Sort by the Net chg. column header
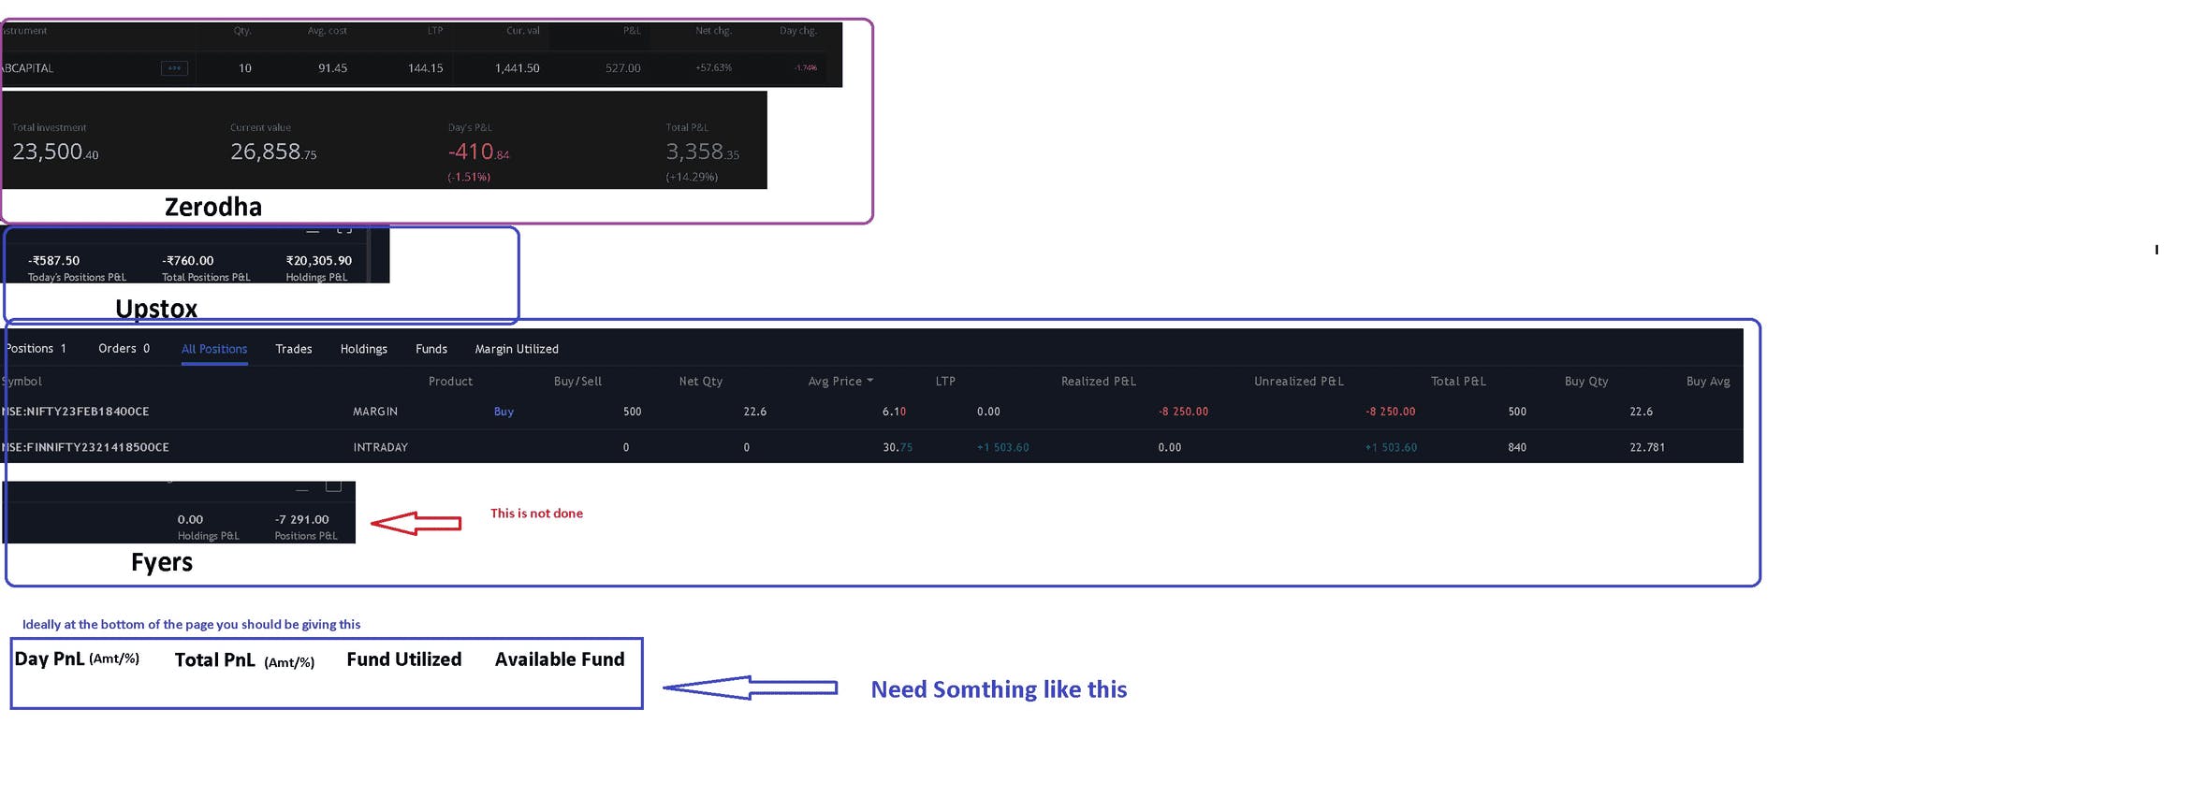Viewport: 2190px width, 796px height. coord(713,31)
